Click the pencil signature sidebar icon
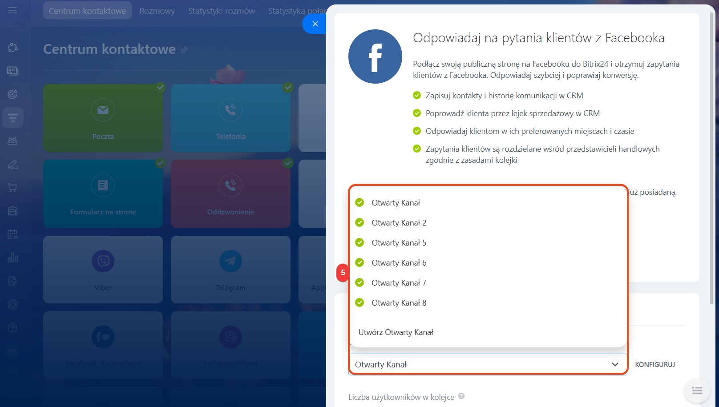The height and width of the screenshot is (407, 719). [12, 165]
